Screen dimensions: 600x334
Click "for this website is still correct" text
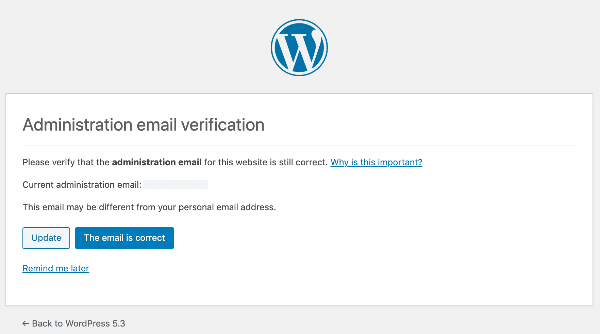266,162
